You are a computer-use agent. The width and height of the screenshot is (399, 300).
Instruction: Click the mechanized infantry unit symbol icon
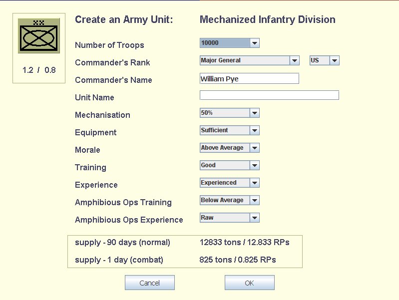pos(39,36)
